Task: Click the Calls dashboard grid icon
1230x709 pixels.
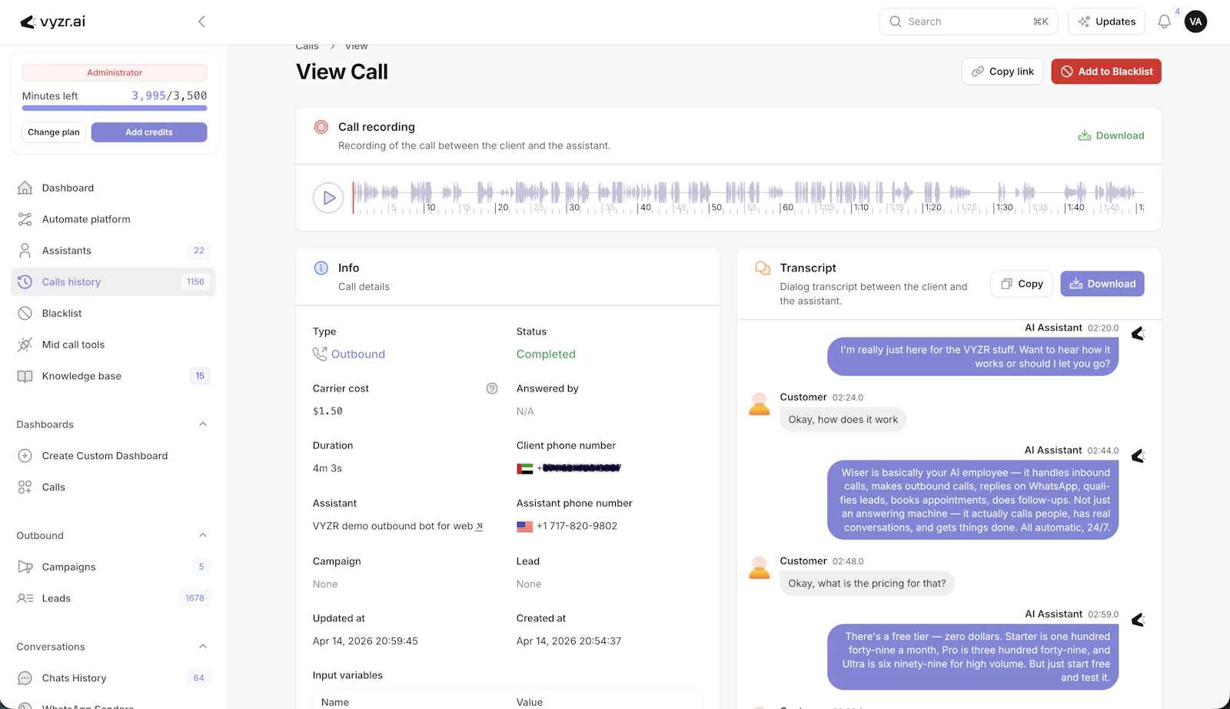Action: point(25,488)
